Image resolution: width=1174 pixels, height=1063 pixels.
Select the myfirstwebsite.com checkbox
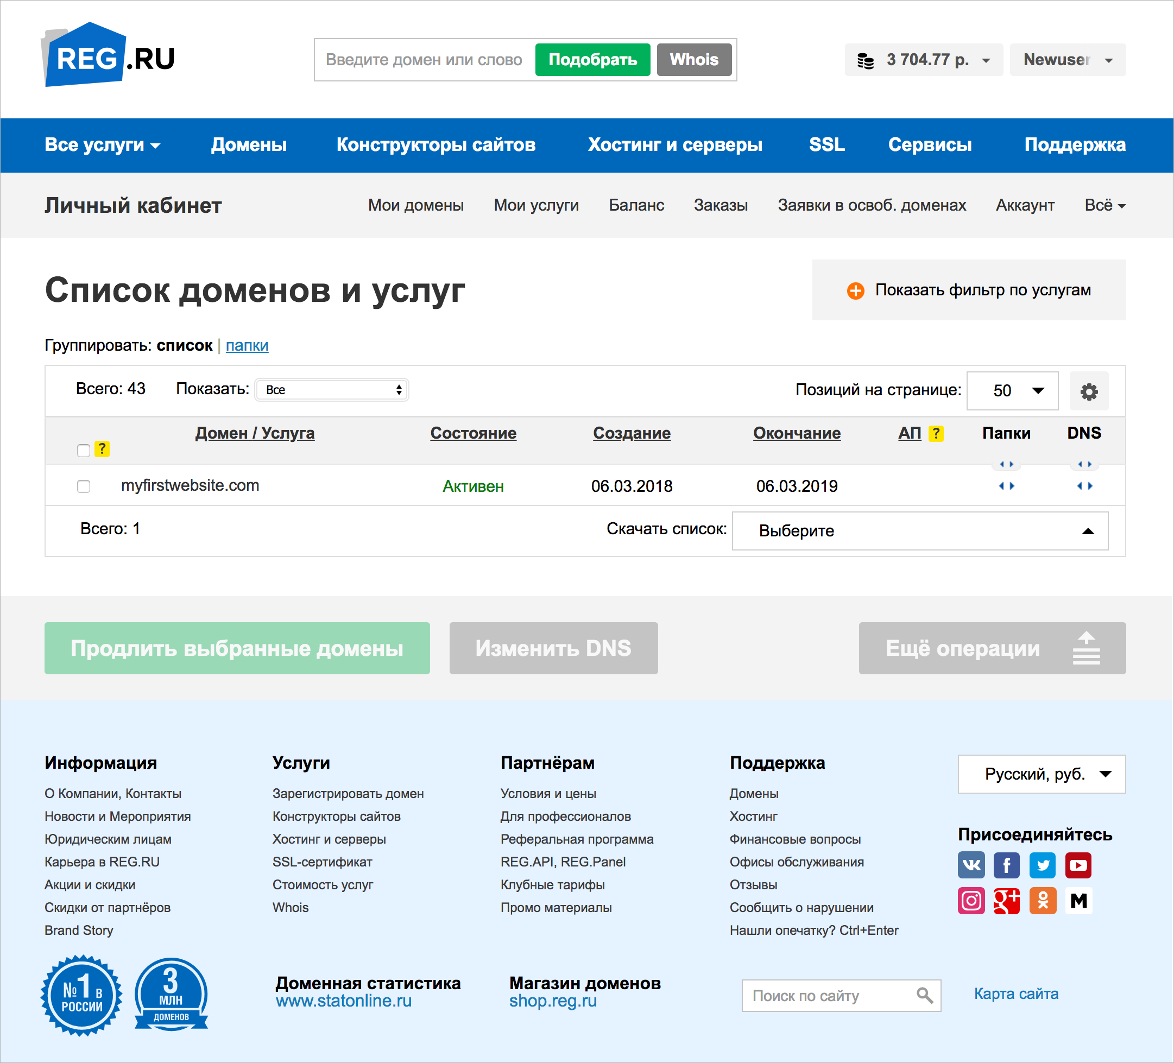[x=83, y=486]
